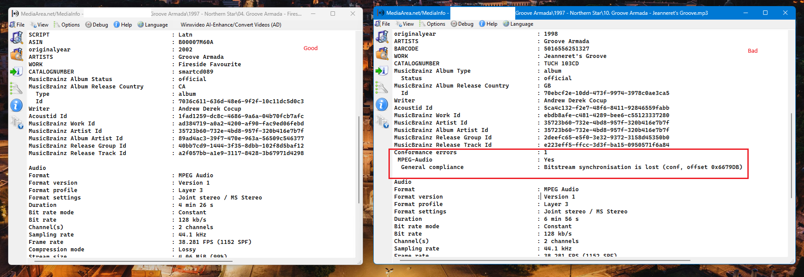Open View menu in Fireside Favourite window

[x=40, y=25]
